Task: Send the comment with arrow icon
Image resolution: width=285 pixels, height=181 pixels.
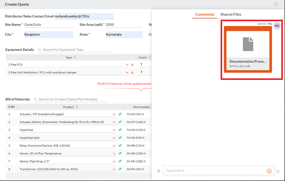Action: coord(278,171)
